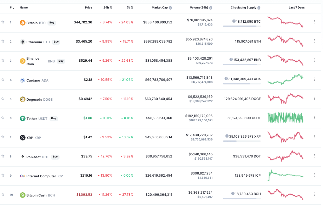Click the Cardano logo icon
This screenshot has height=205, width=323.
(23, 80)
